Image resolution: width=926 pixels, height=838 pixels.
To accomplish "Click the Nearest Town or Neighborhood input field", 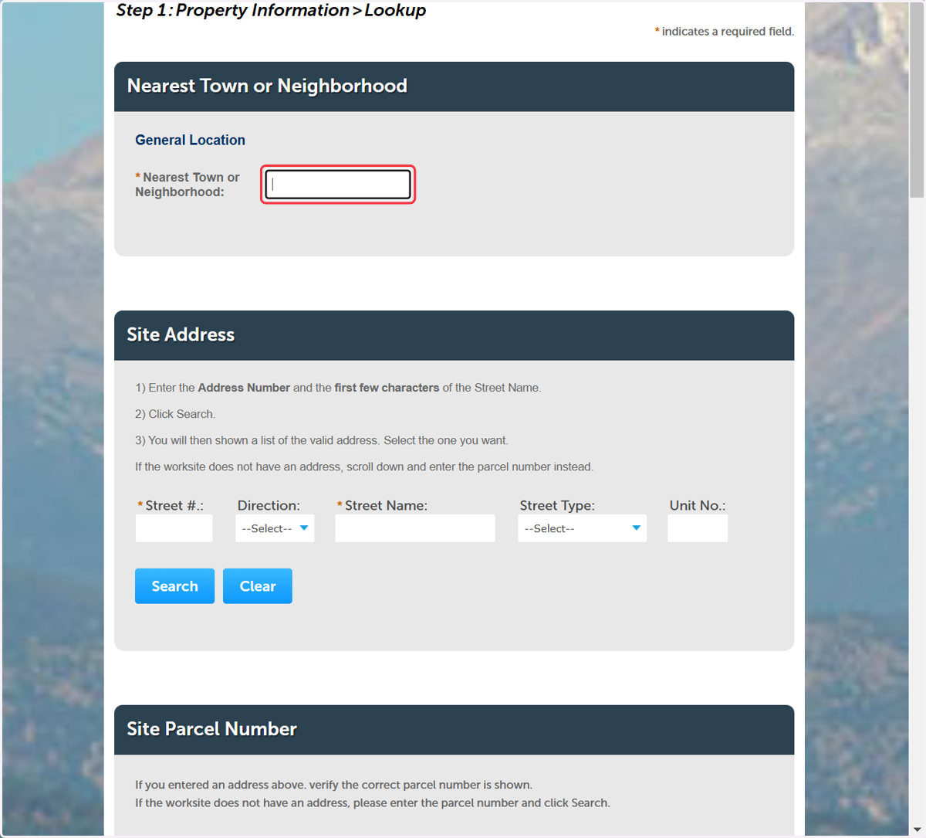I will pyautogui.click(x=338, y=185).
